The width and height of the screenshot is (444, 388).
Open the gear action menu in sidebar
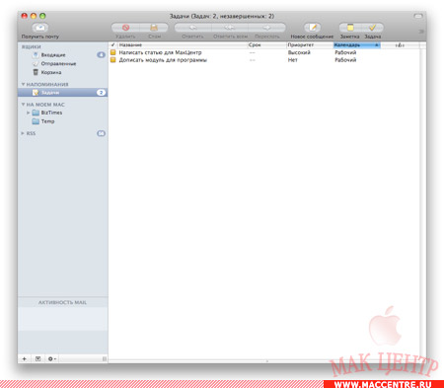[x=52, y=358]
